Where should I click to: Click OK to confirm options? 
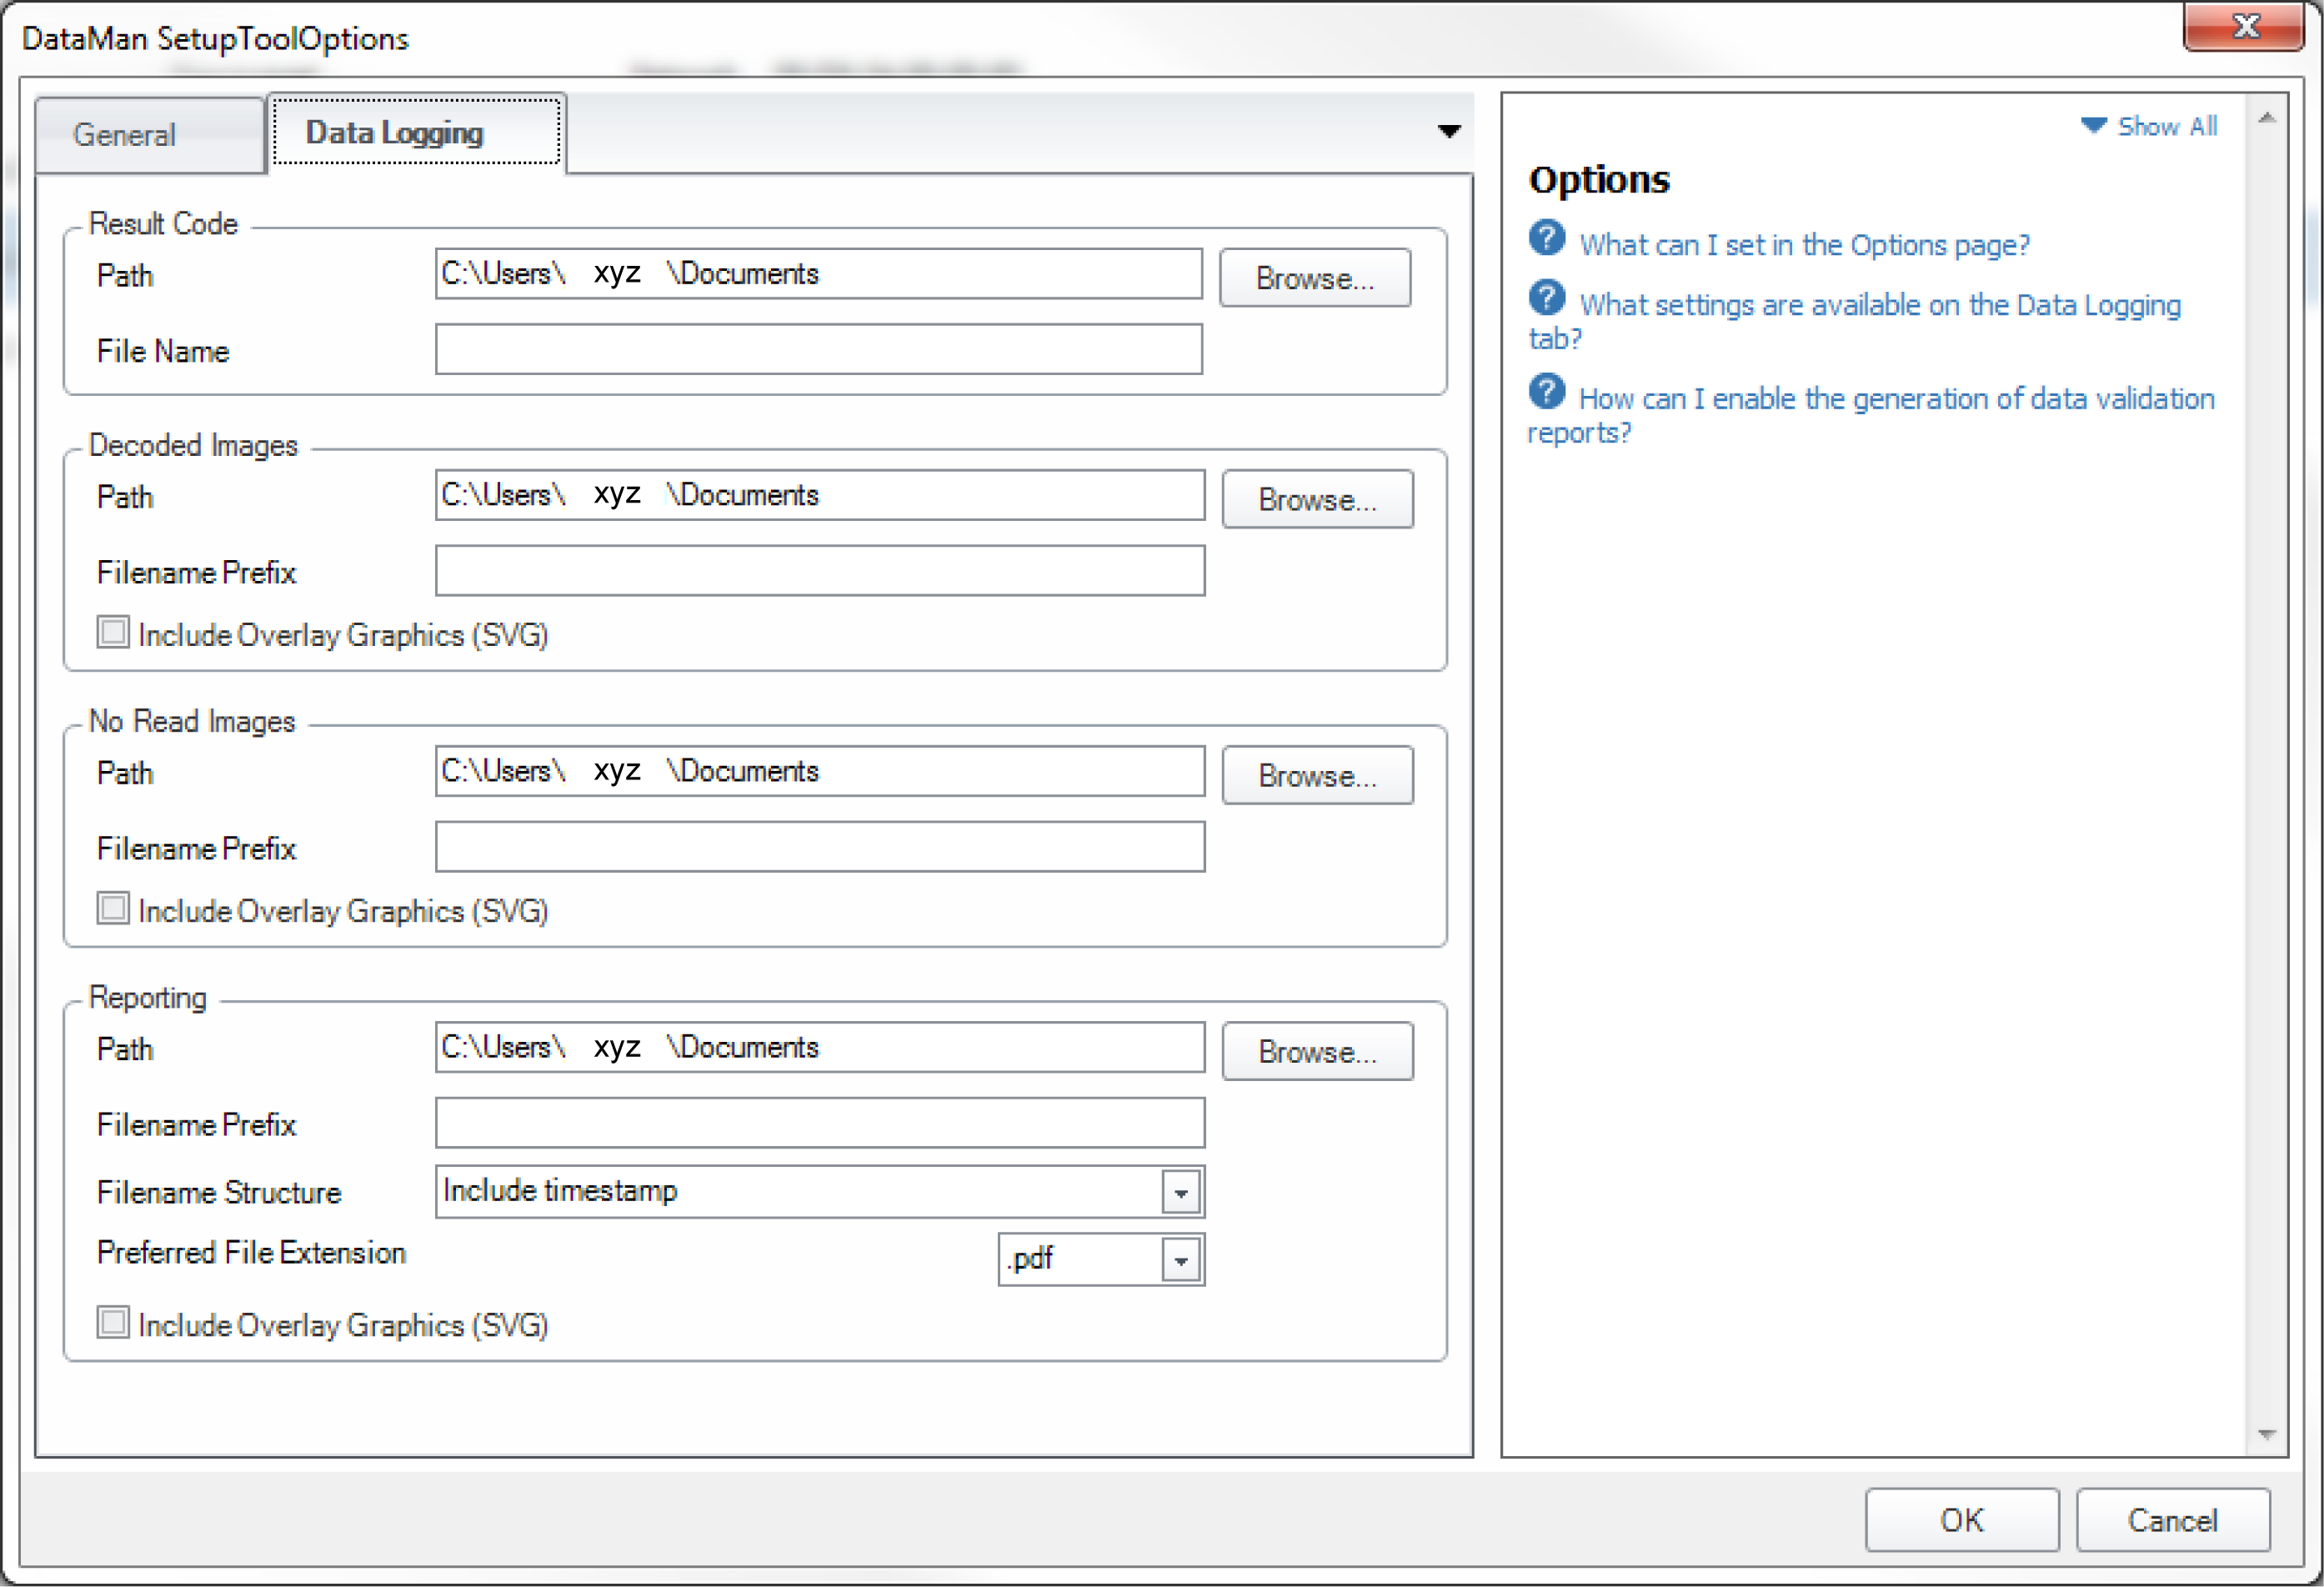click(1961, 1520)
